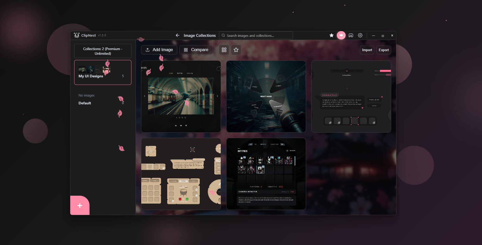Open the Camera Monster game UI thumbnail
The height and width of the screenshot is (245, 482).
pos(266,174)
